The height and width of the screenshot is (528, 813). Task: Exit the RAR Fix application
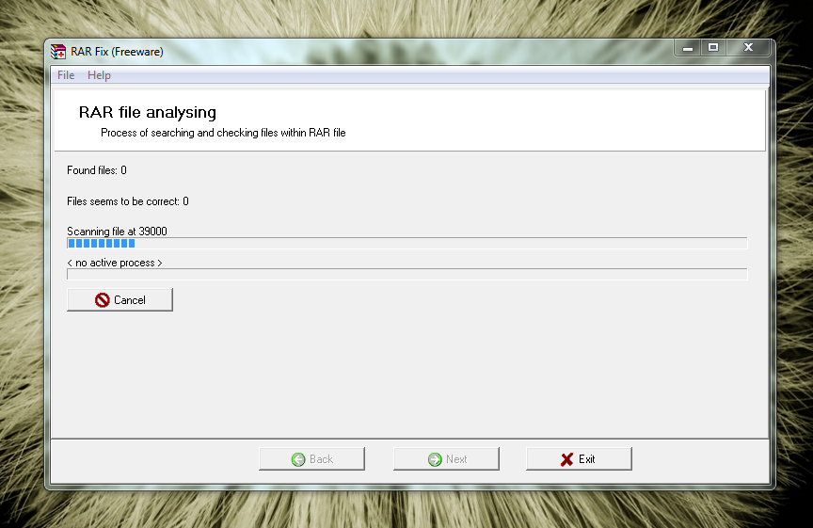pyautogui.click(x=579, y=459)
